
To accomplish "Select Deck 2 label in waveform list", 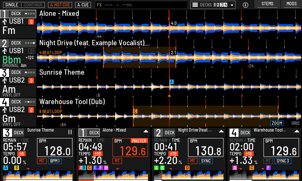I will point(18,43).
